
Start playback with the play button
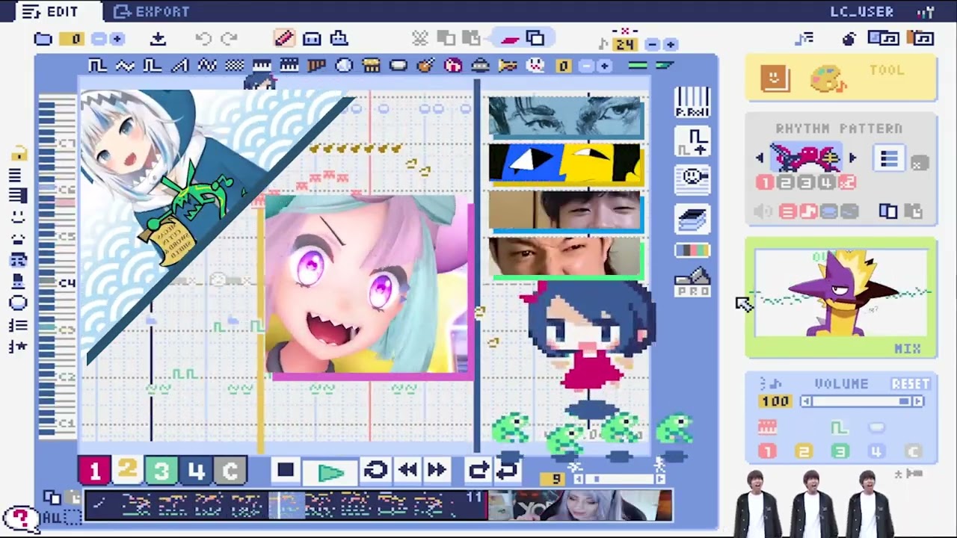330,471
